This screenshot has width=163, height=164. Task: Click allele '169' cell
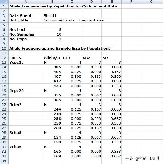point(52,156)
